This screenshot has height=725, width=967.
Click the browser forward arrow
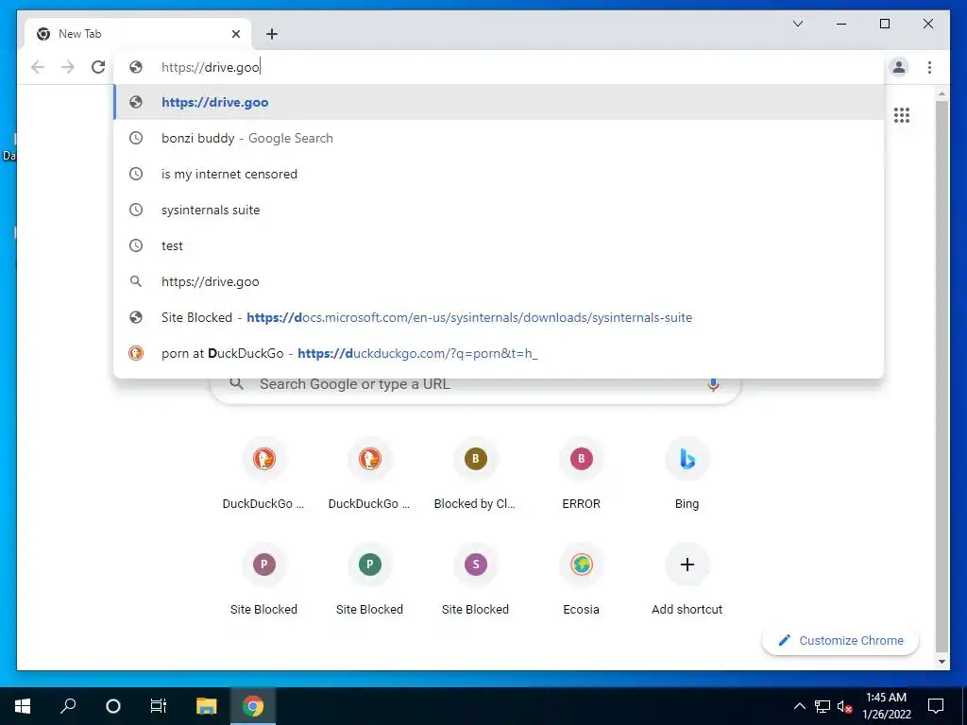pyautogui.click(x=68, y=67)
